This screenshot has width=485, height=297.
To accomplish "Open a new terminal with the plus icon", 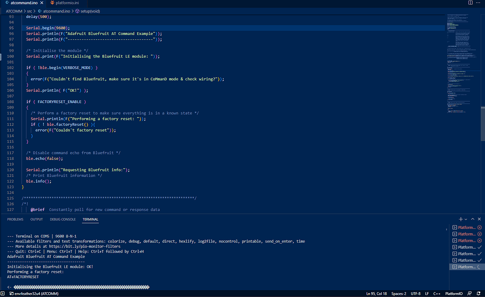I will tap(460, 219).
